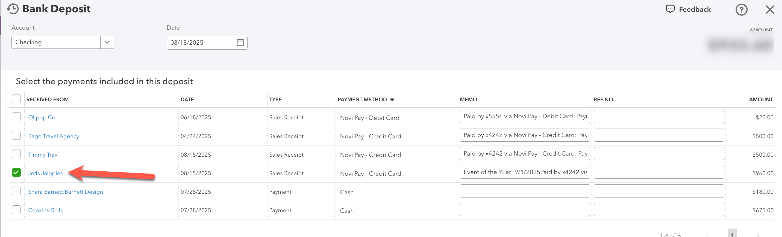The image size is (782, 237).
Task: Expand the Checking account dropdown
Action: click(107, 42)
